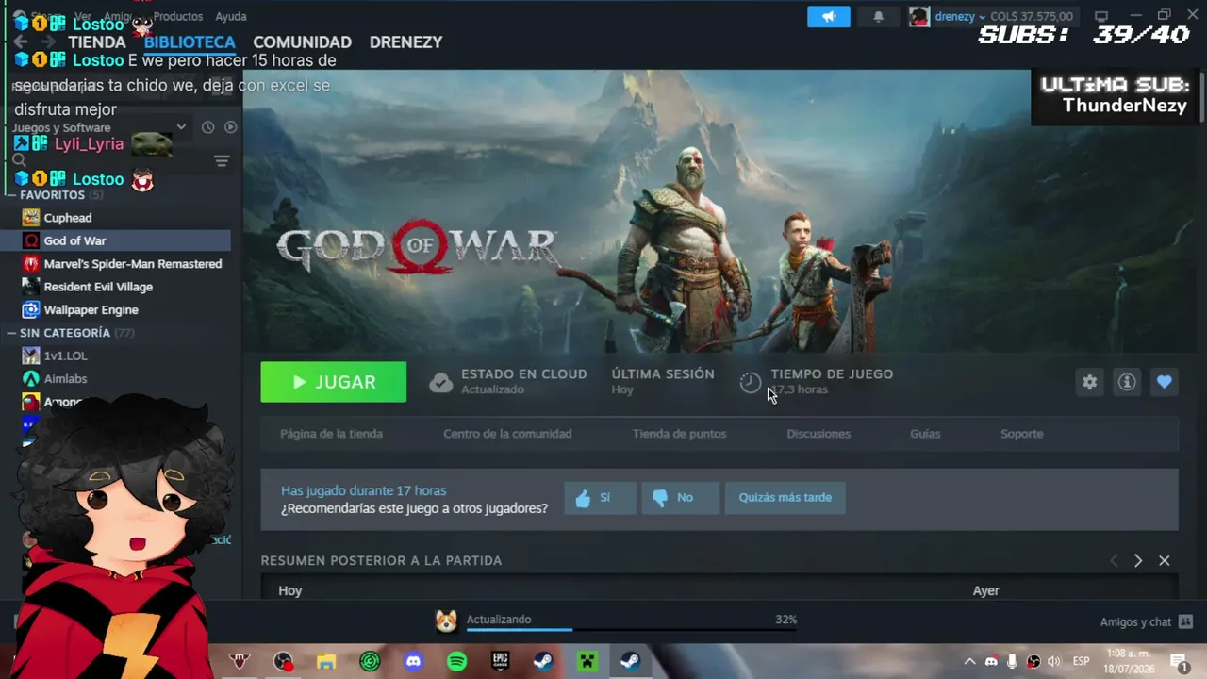
Task: Open the Guías link
Action: [925, 434]
